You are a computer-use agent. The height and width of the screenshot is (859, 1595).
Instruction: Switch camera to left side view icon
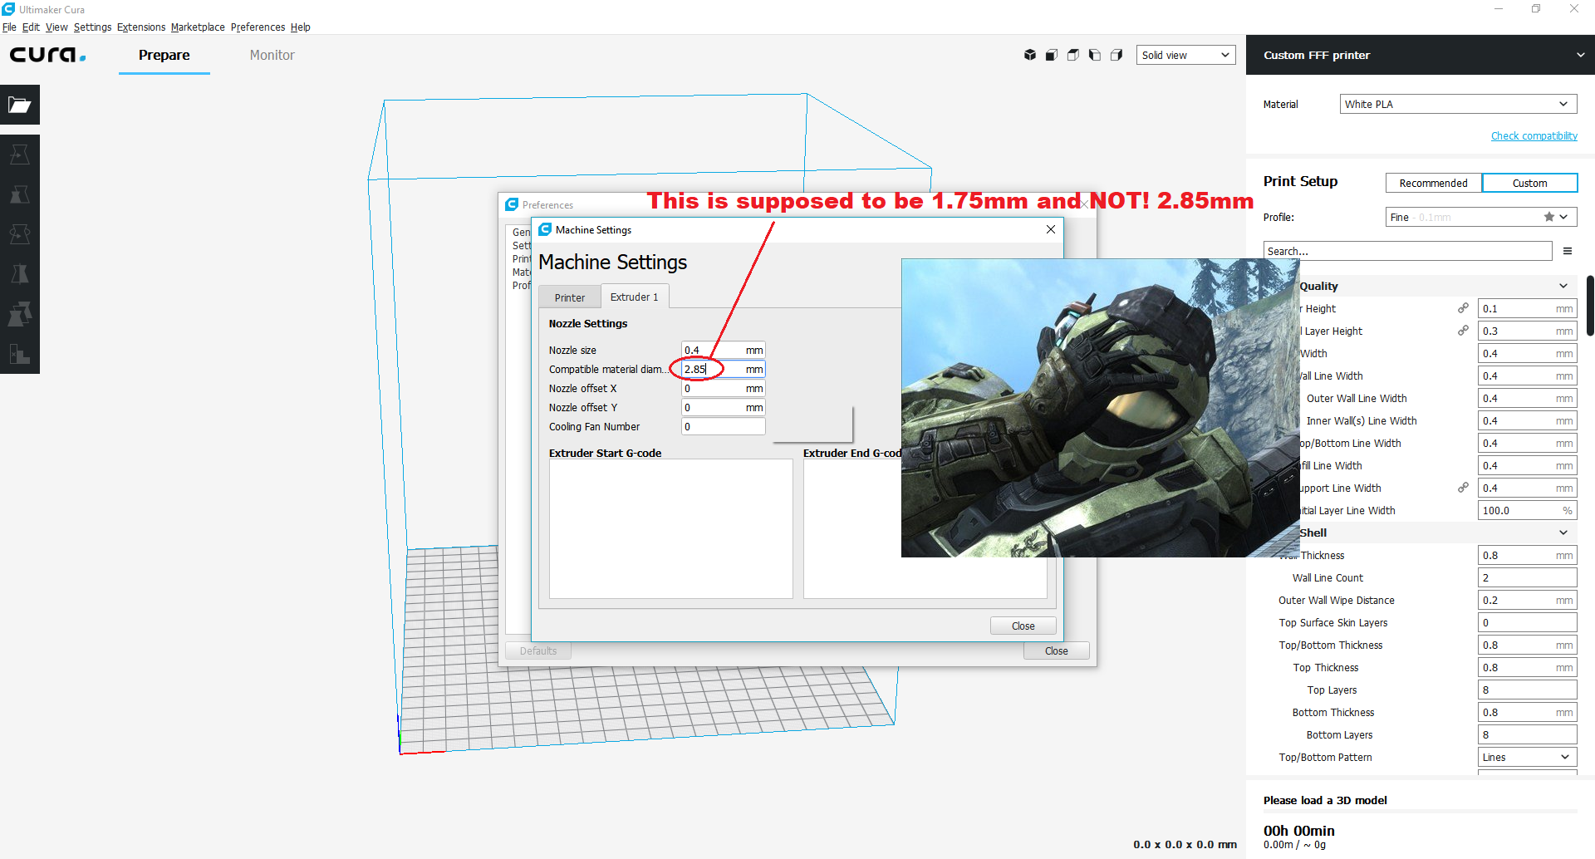[1095, 55]
